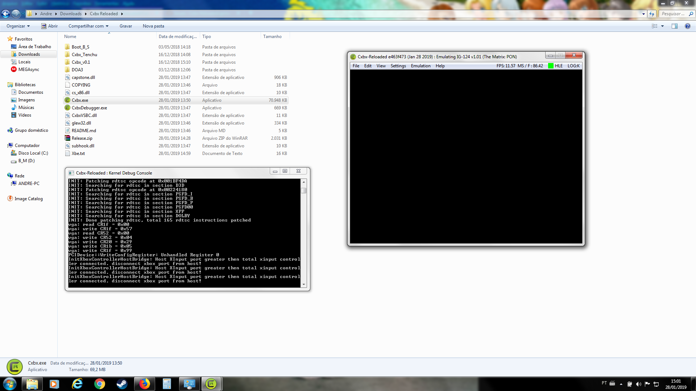The image size is (696, 391).
Task: Open the Edit menu in Cxbx-Reloaded
Action: click(368, 66)
